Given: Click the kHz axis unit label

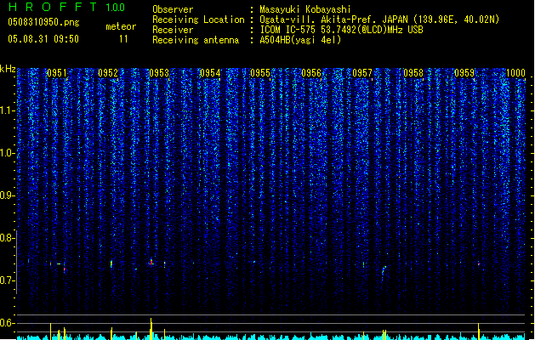Looking at the screenshot, I should (x=8, y=69).
